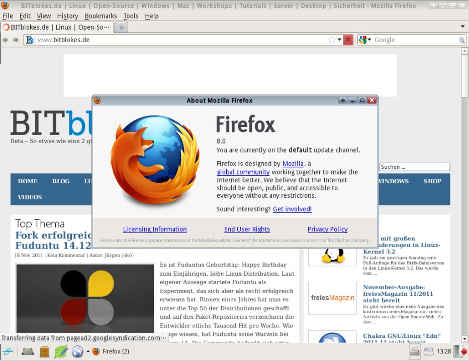
Task: Bookmark the page with the star icon
Action: tap(331, 40)
